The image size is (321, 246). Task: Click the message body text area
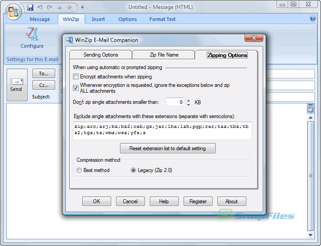tap(157, 171)
